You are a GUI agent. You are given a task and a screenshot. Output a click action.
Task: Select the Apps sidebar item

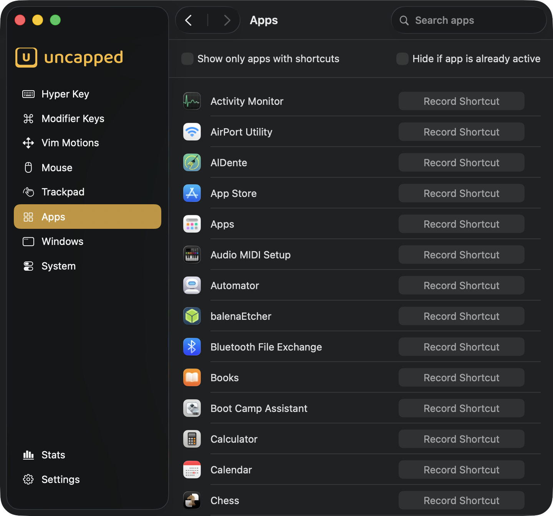click(x=88, y=217)
